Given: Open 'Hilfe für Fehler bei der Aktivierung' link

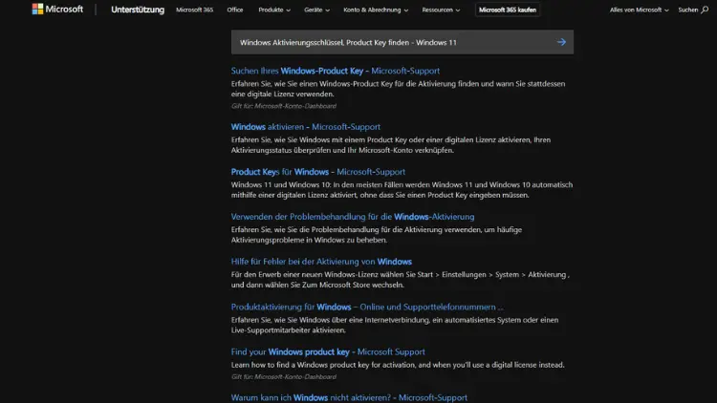Looking at the screenshot, I should pos(321,262).
